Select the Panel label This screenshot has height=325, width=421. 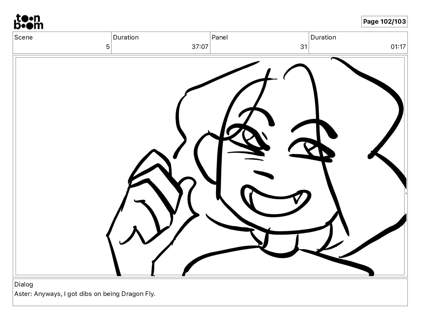(x=219, y=37)
